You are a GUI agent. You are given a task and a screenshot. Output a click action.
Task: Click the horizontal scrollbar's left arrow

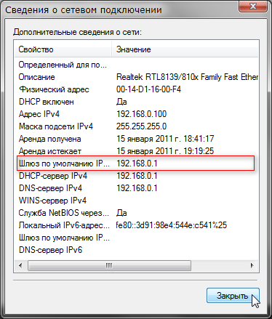click(20, 265)
